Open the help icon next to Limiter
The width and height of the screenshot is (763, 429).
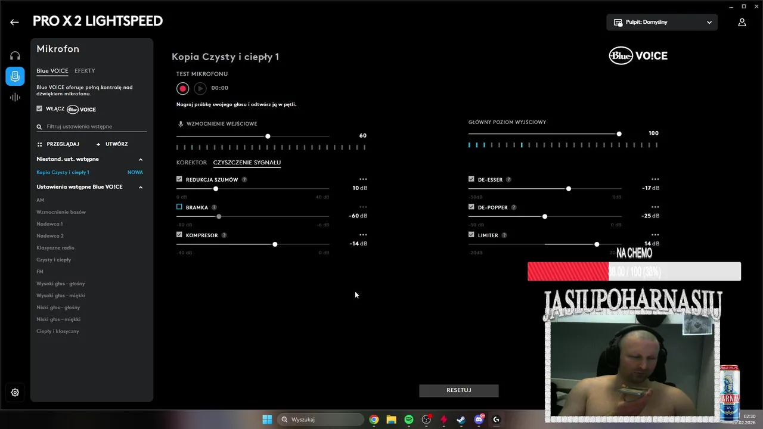point(504,235)
